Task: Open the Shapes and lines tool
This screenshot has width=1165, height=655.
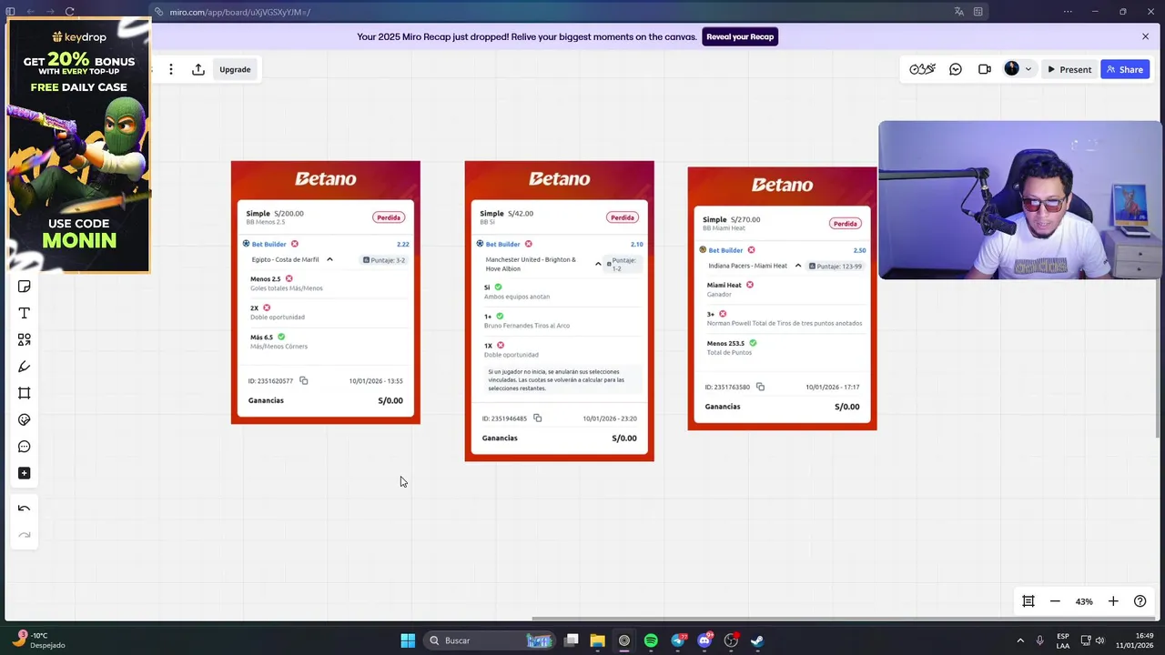Action: point(25,339)
